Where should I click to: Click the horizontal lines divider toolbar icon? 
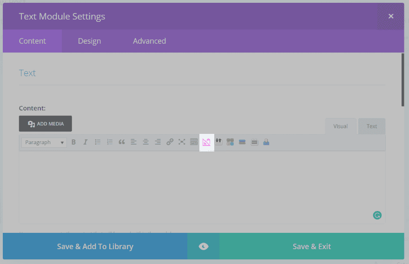pos(254,142)
